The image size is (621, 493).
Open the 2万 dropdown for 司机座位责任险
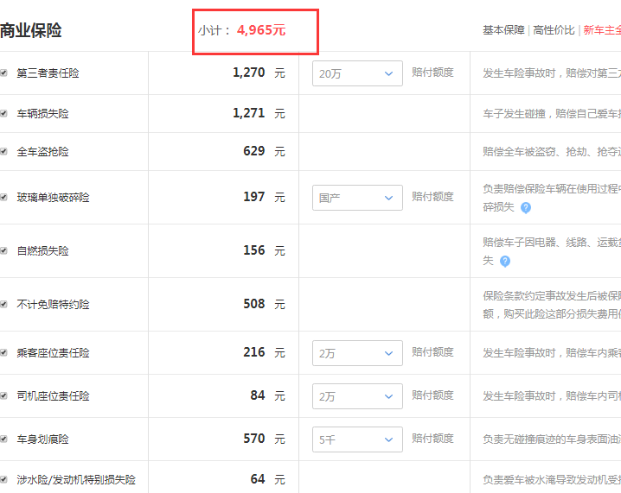click(x=357, y=396)
